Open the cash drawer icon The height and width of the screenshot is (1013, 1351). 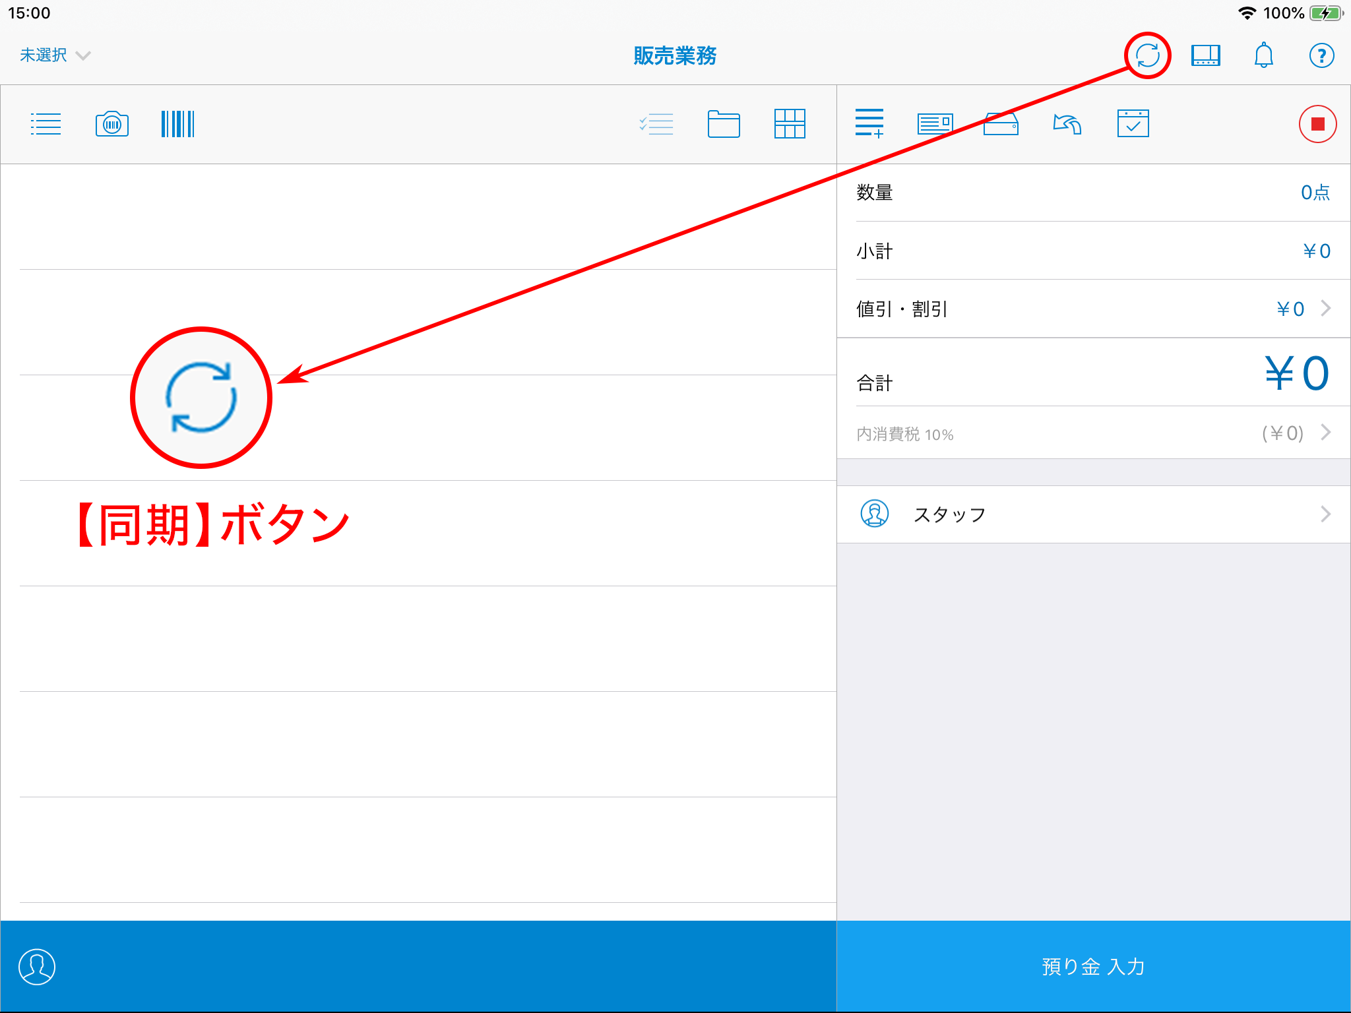point(1001,124)
